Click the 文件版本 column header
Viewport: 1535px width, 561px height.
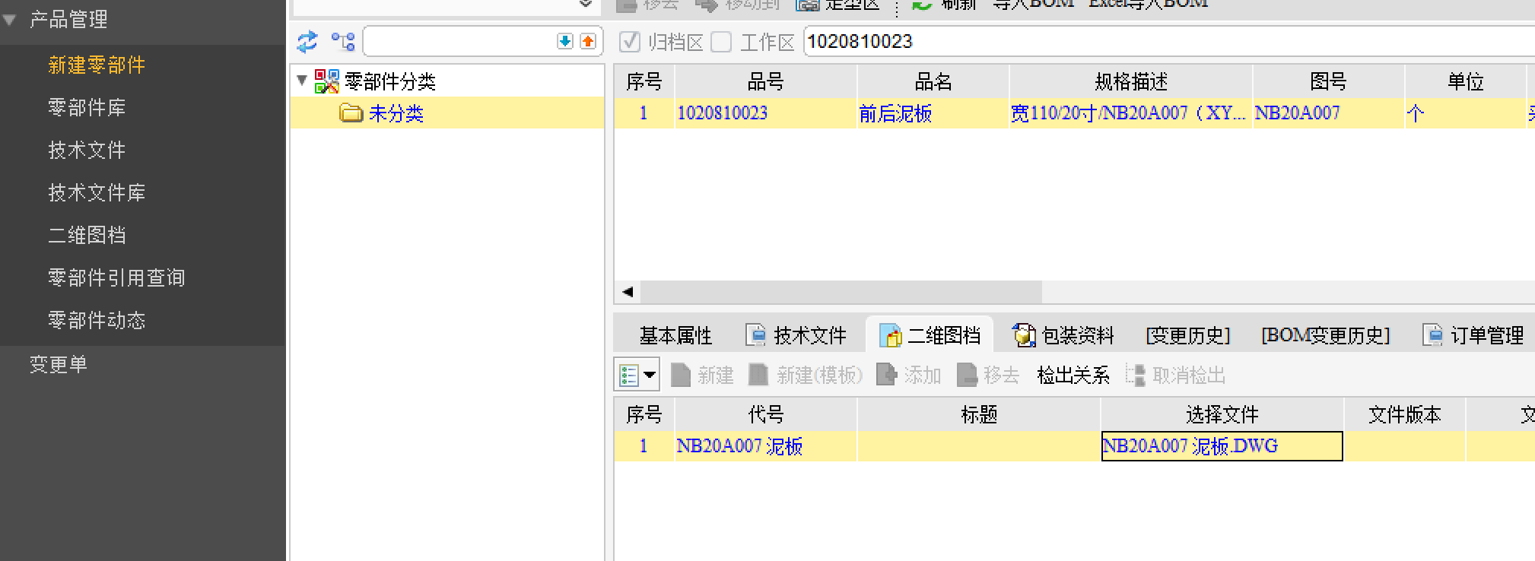(1405, 414)
